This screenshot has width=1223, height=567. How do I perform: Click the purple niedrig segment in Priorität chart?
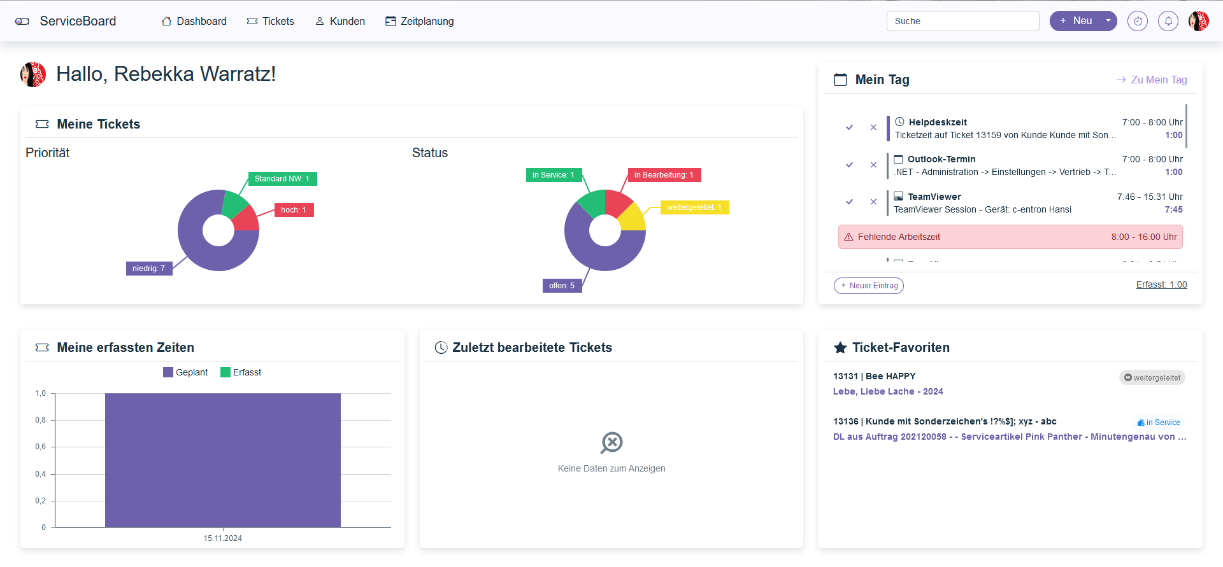(x=204, y=255)
